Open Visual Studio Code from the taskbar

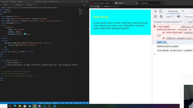54,106
